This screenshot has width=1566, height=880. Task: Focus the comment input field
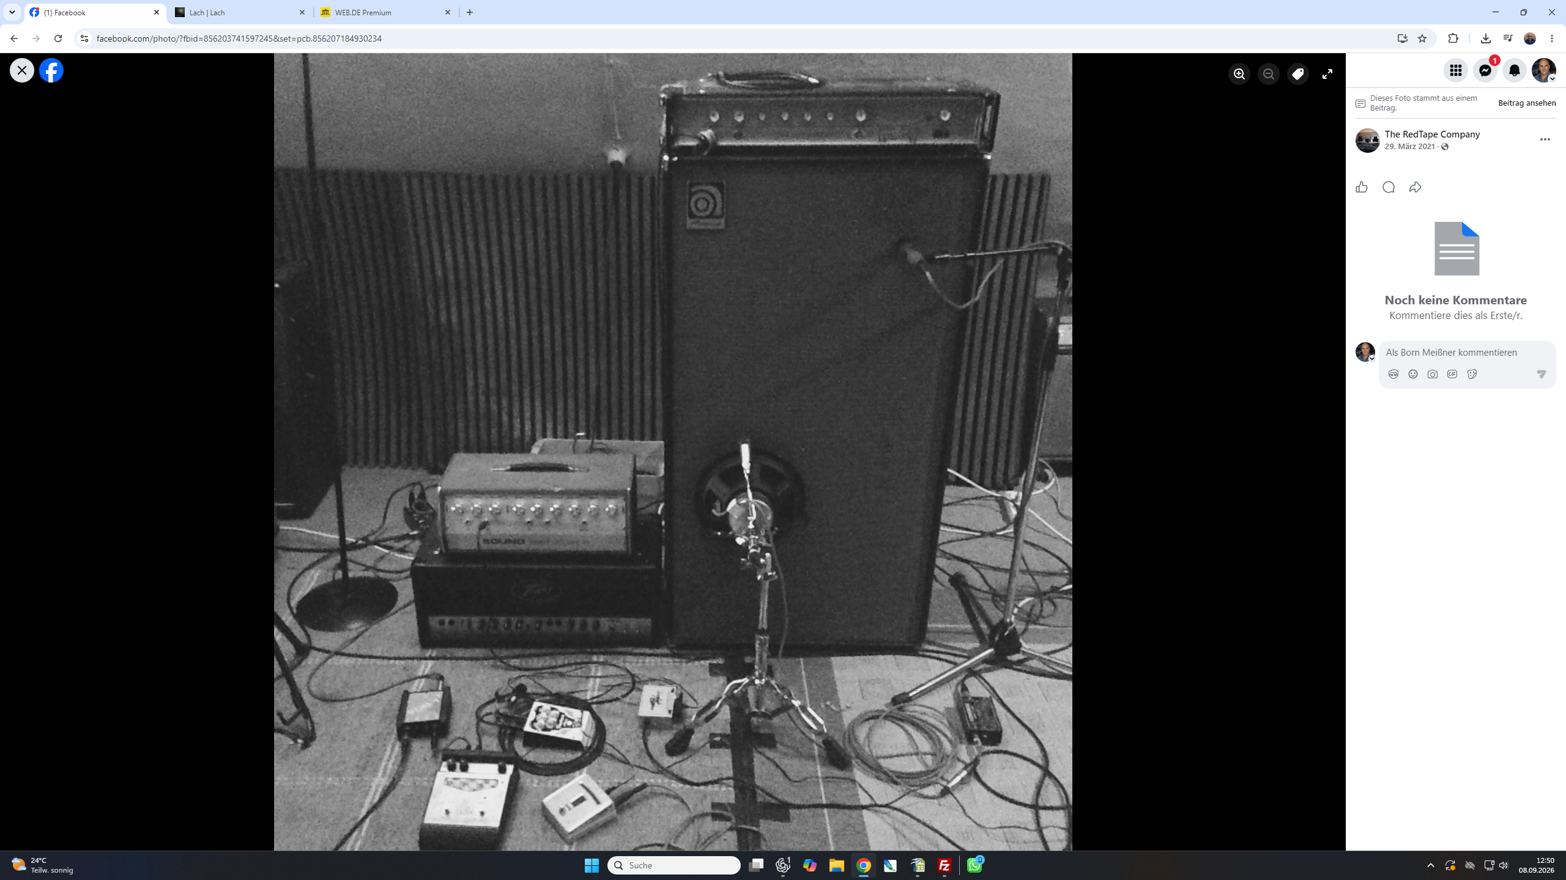tap(1467, 353)
